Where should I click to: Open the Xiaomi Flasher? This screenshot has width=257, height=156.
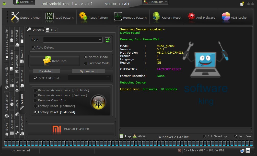coord(71,129)
